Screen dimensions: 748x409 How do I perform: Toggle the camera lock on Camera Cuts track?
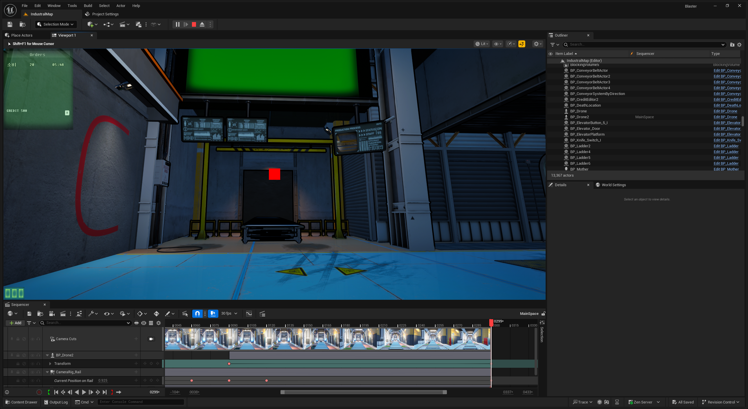click(151, 339)
